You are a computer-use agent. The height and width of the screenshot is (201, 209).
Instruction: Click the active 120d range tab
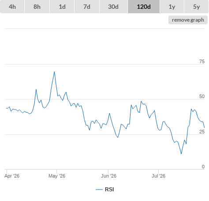click(x=144, y=7)
